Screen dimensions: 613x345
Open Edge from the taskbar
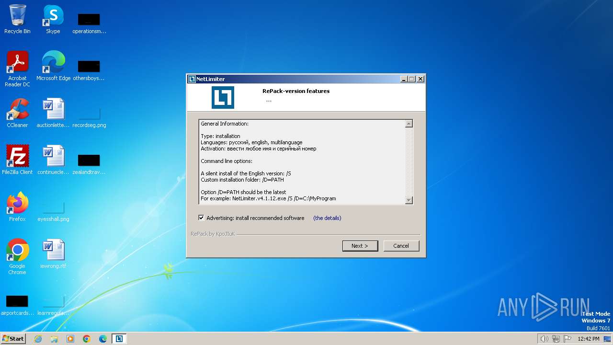point(103,339)
